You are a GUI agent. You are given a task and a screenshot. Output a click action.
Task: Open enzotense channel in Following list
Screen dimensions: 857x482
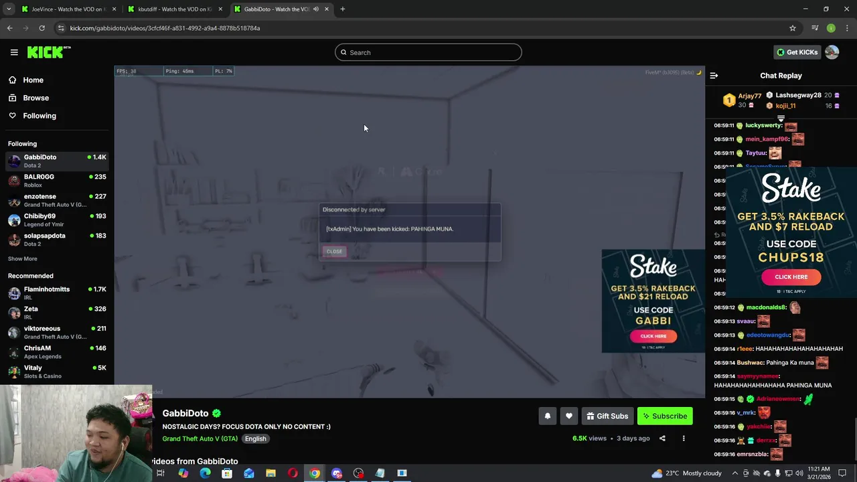57,200
